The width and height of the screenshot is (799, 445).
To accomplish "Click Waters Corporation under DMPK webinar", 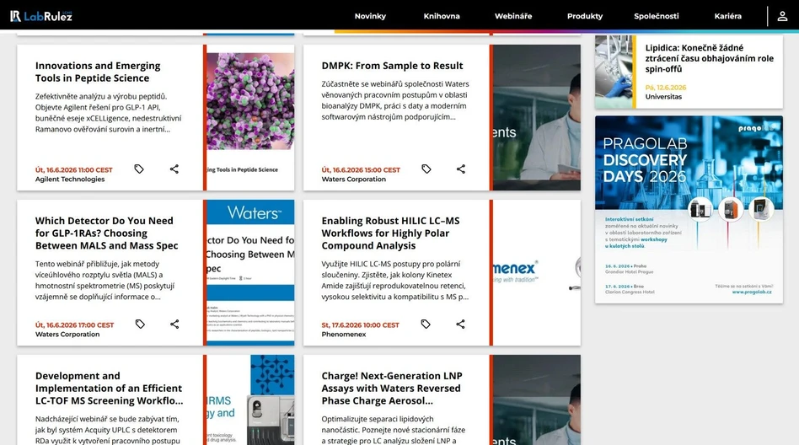I will 354,180.
